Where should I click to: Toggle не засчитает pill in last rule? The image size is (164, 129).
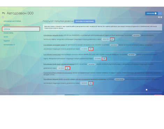pos(119,79)
